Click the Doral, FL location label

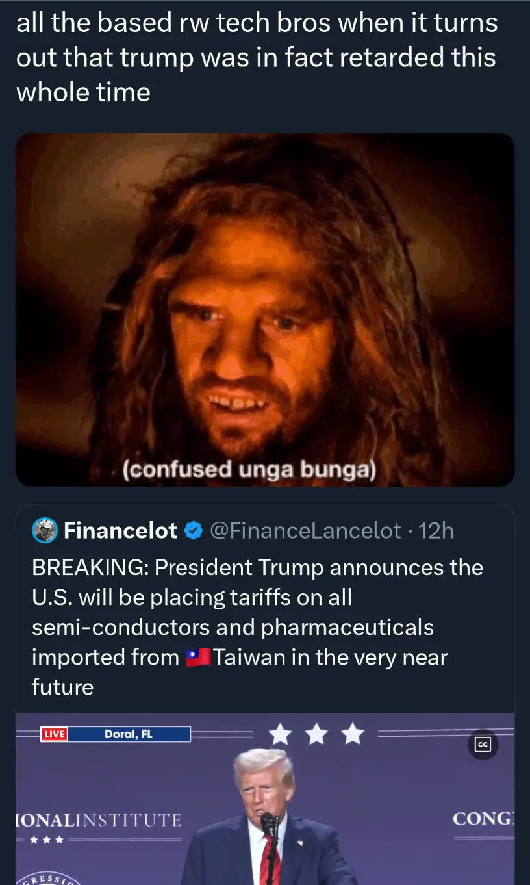(129, 734)
